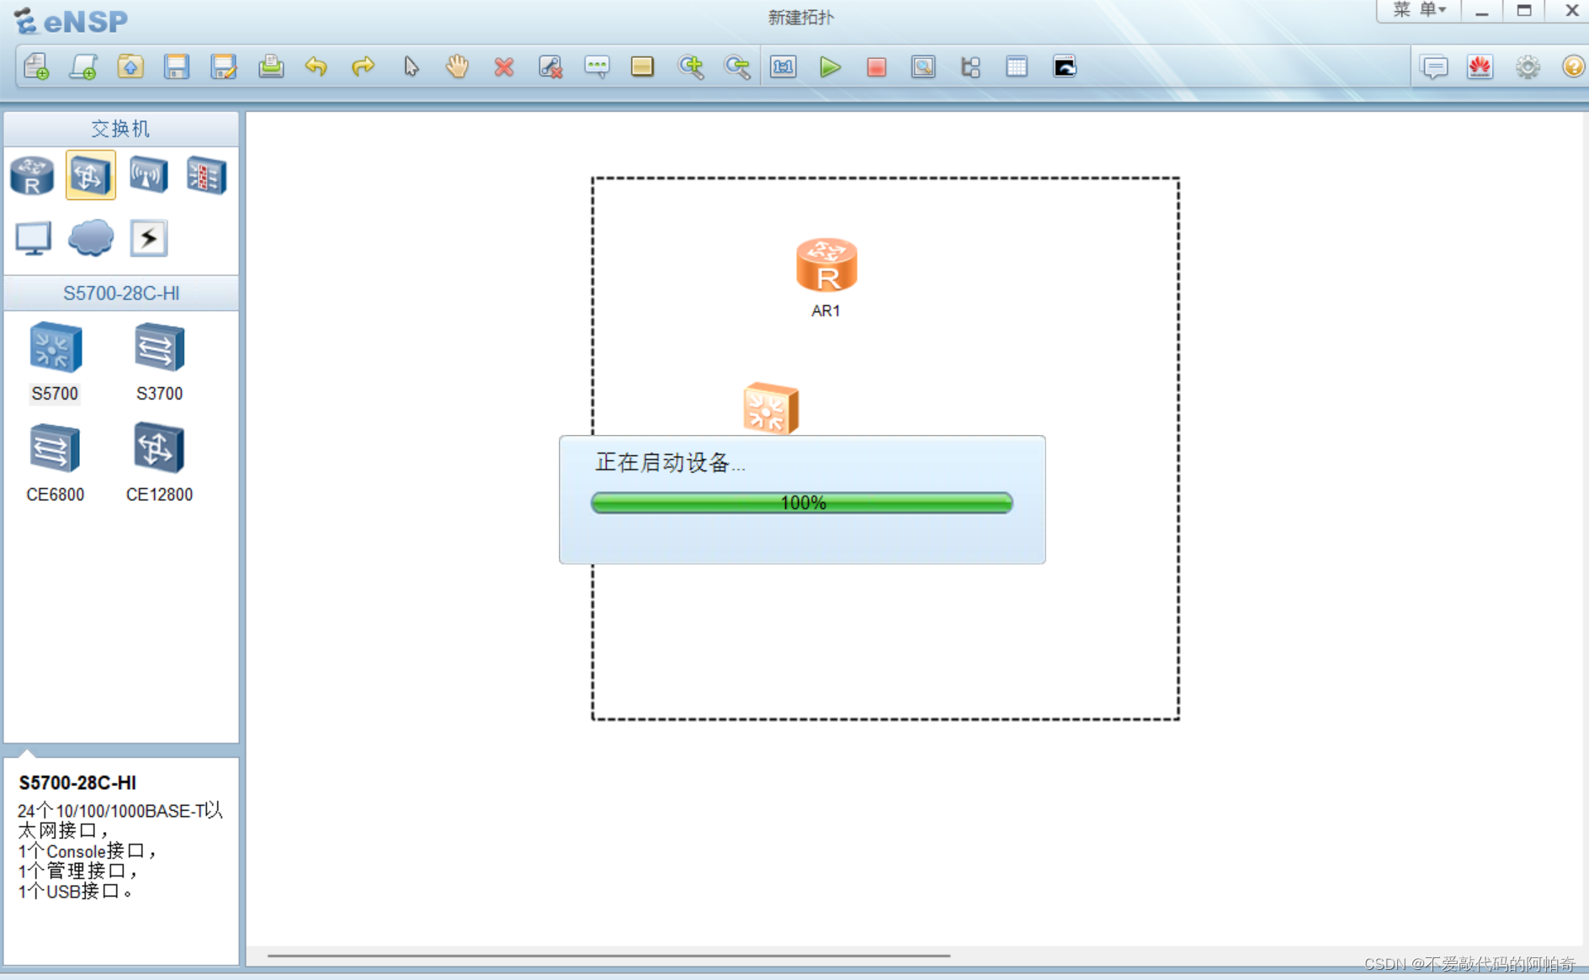Screen dimensions: 1589x980
Task: Select the lightning connection cable category
Action: [x=149, y=238]
